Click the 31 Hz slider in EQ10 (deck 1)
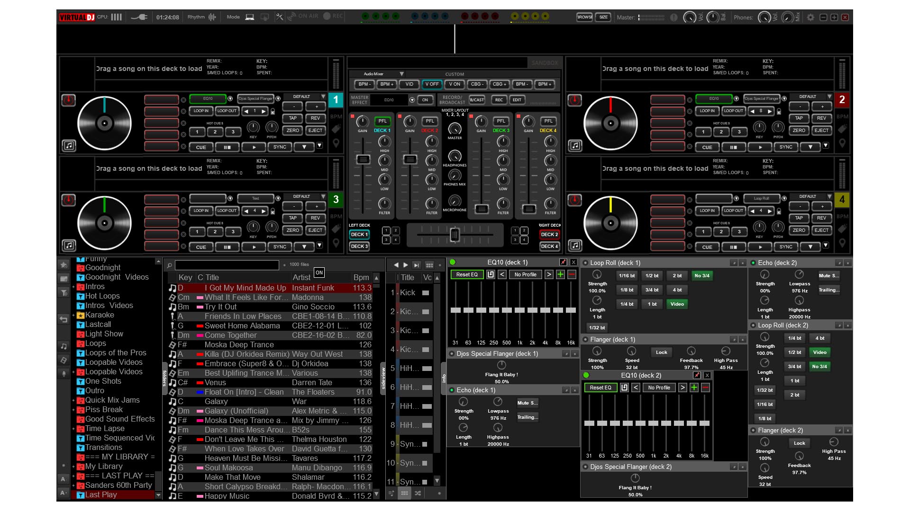This screenshot has width=910, height=511. pyautogui.click(x=455, y=310)
